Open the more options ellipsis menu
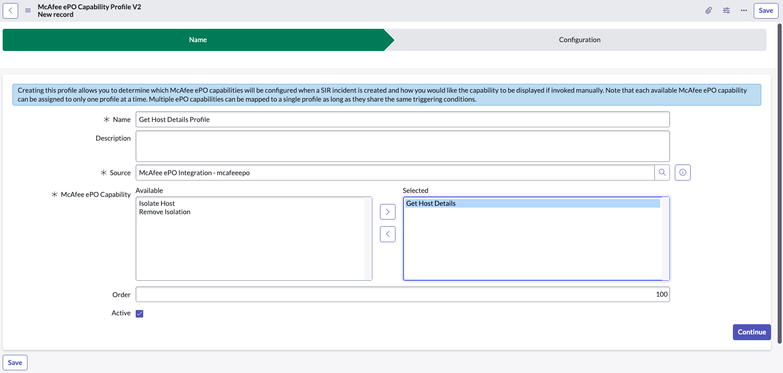This screenshot has height=373, width=783. pos(744,11)
